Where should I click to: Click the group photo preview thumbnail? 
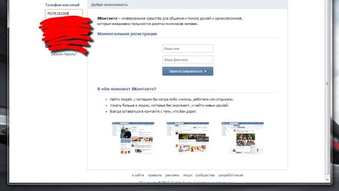tap(243, 138)
